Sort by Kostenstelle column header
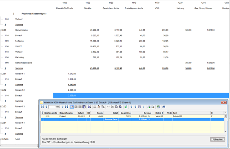The width and height of the screenshot is (230, 149). coord(51,113)
